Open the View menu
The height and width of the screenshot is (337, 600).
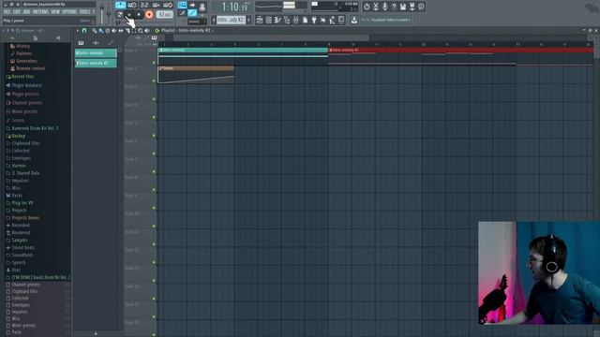coord(55,12)
